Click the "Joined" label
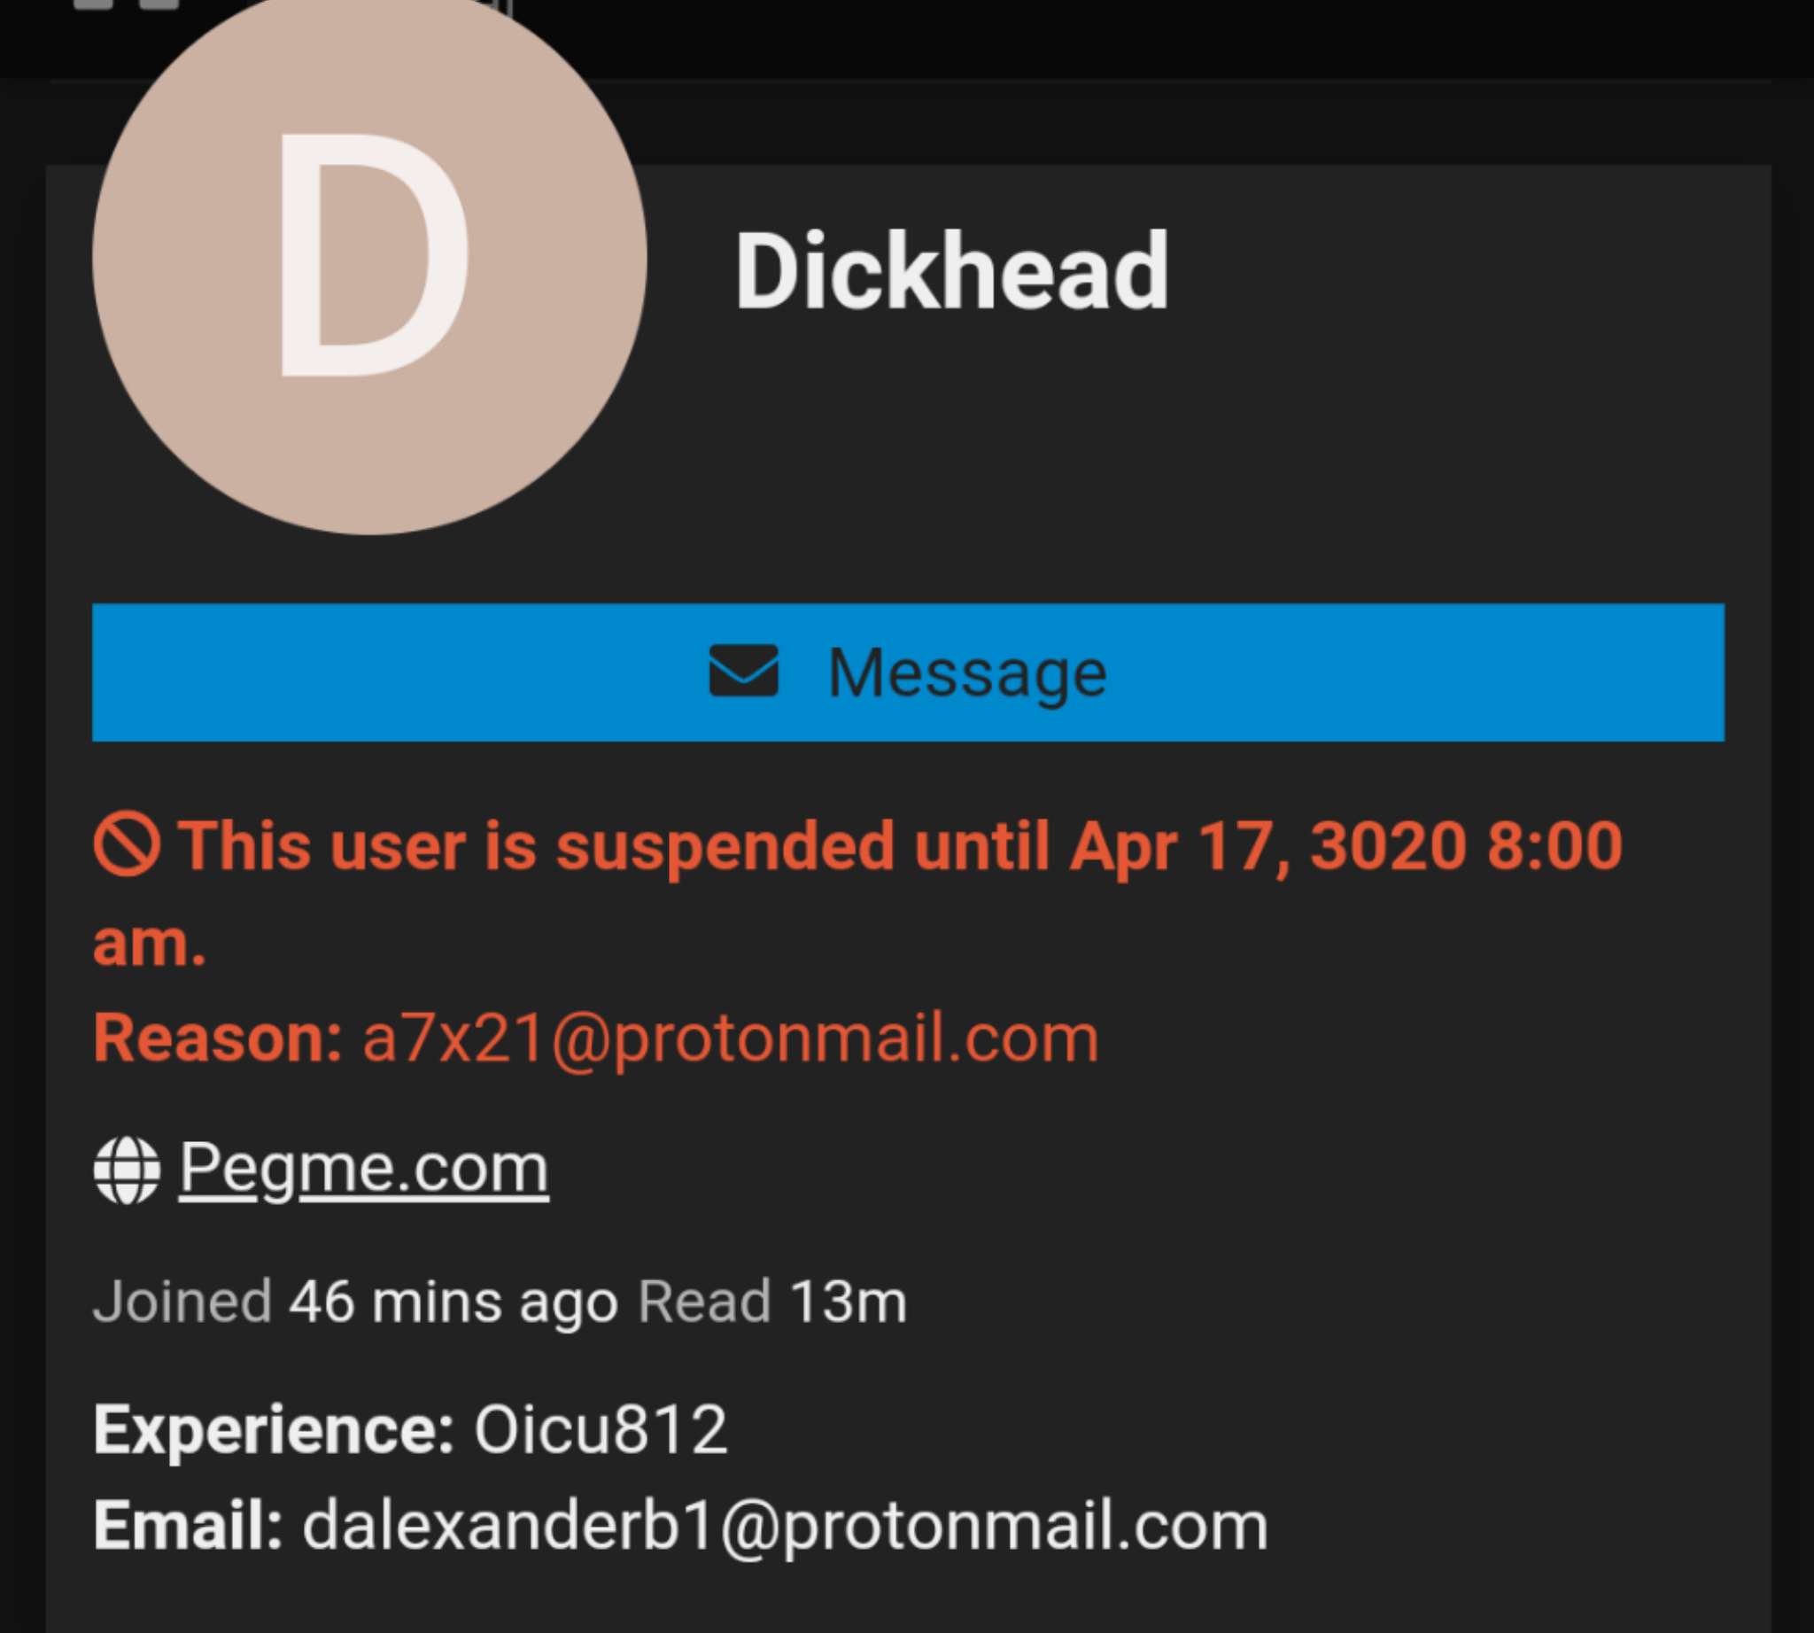Viewport: 1814px width, 1633px height. pyautogui.click(x=182, y=1301)
